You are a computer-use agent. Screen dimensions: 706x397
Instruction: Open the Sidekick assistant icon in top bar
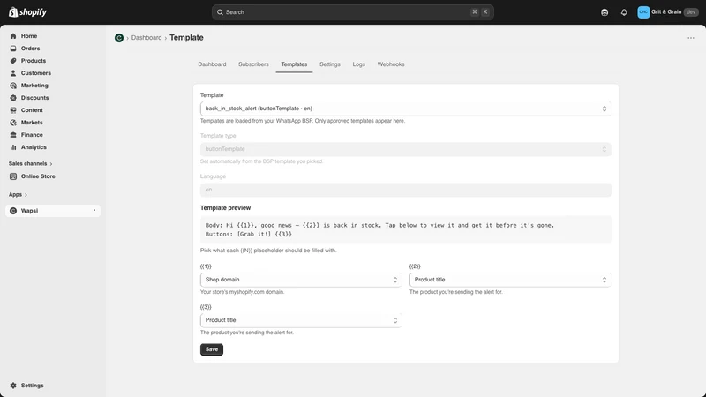click(x=605, y=12)
